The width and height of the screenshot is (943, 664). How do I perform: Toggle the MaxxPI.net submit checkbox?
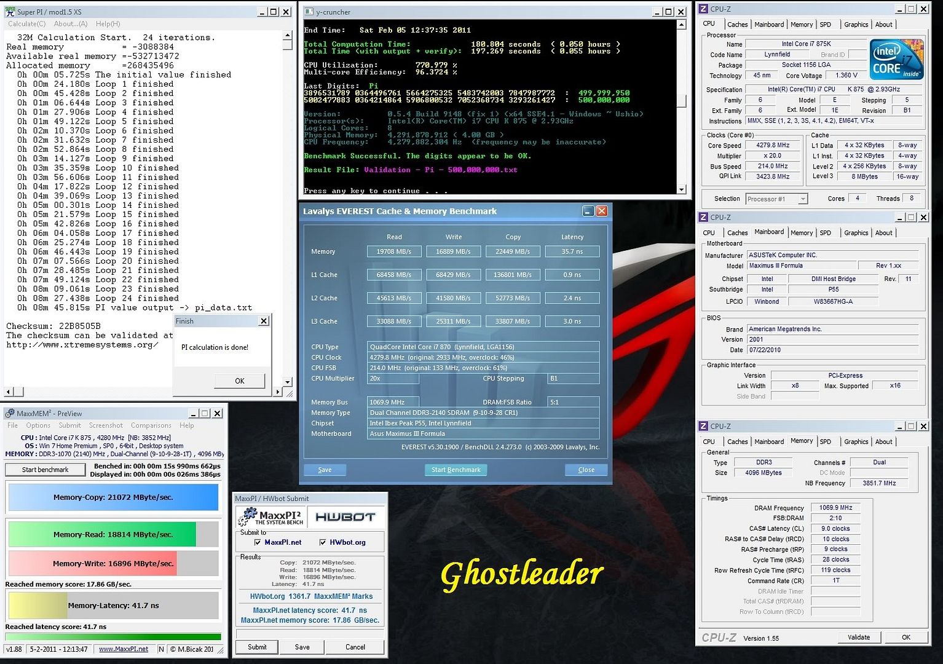tap(258, 542)
